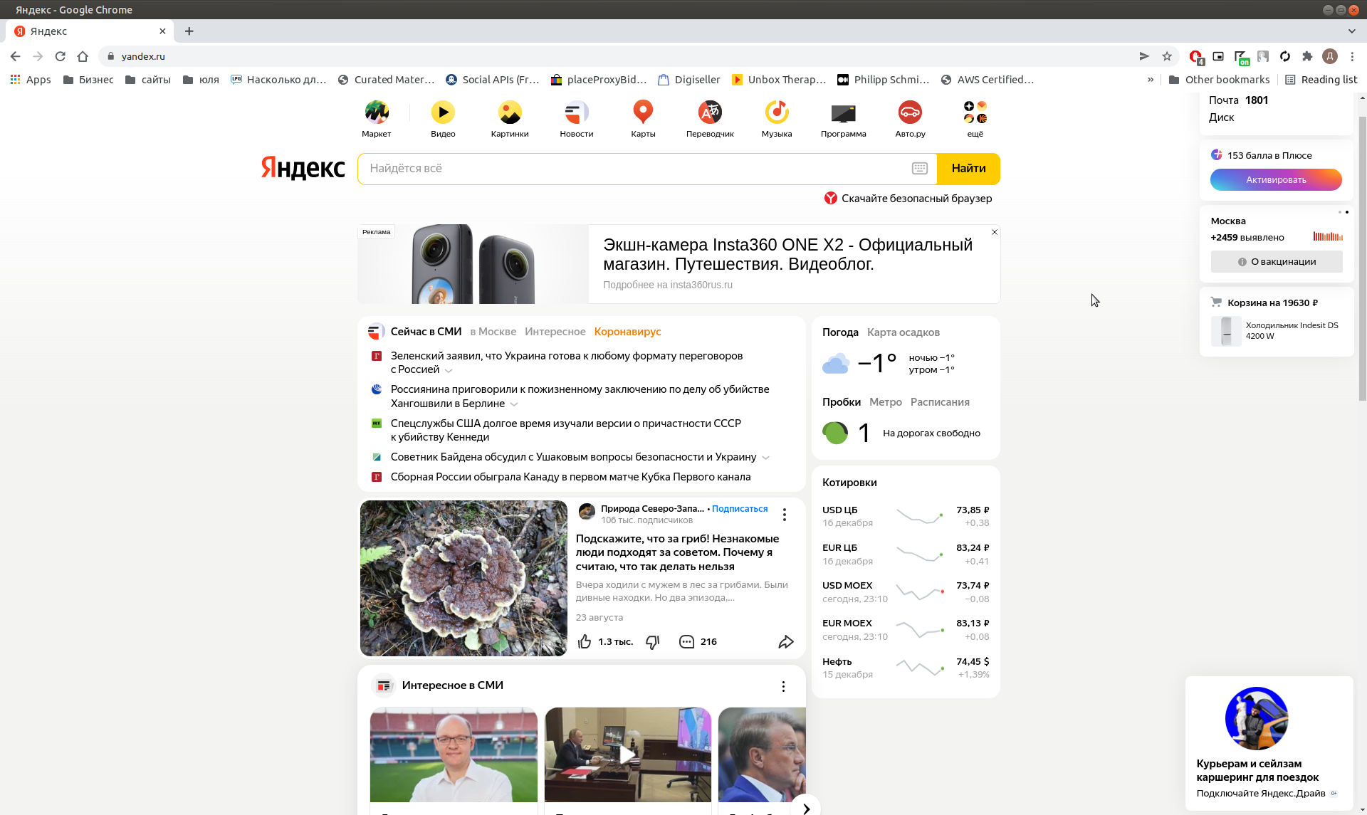Open mushroom post three-dot options menu
The width and height of the screenshot is (1367, 815).
pyautogui.click(x=785, y=515)
